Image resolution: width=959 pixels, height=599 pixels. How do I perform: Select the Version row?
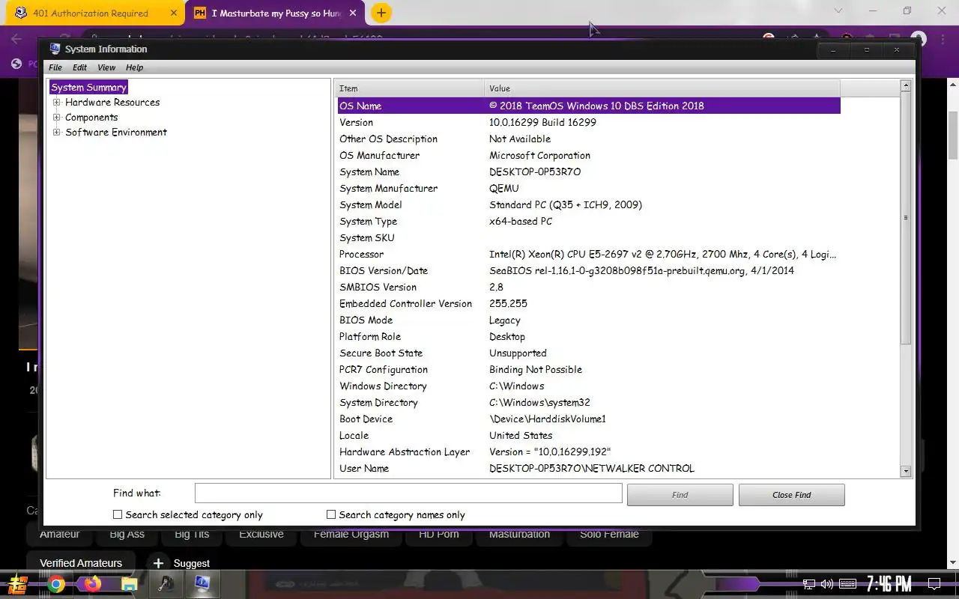tap(589, 122)
